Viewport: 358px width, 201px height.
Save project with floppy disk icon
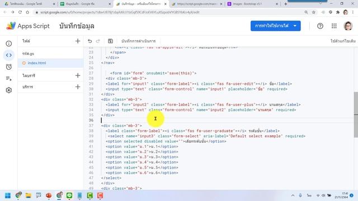110,41
